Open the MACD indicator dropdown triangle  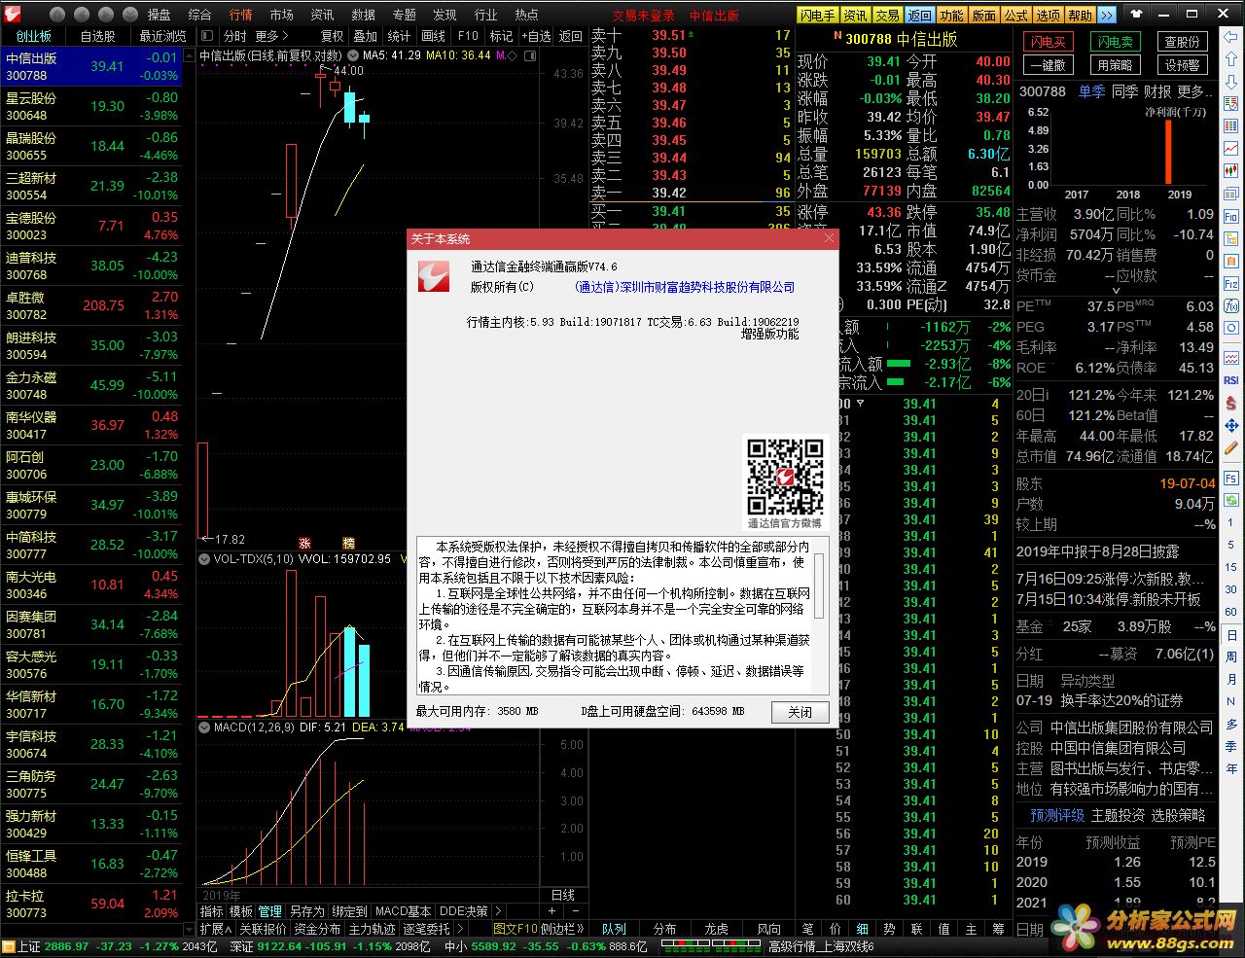coord(204,727)
